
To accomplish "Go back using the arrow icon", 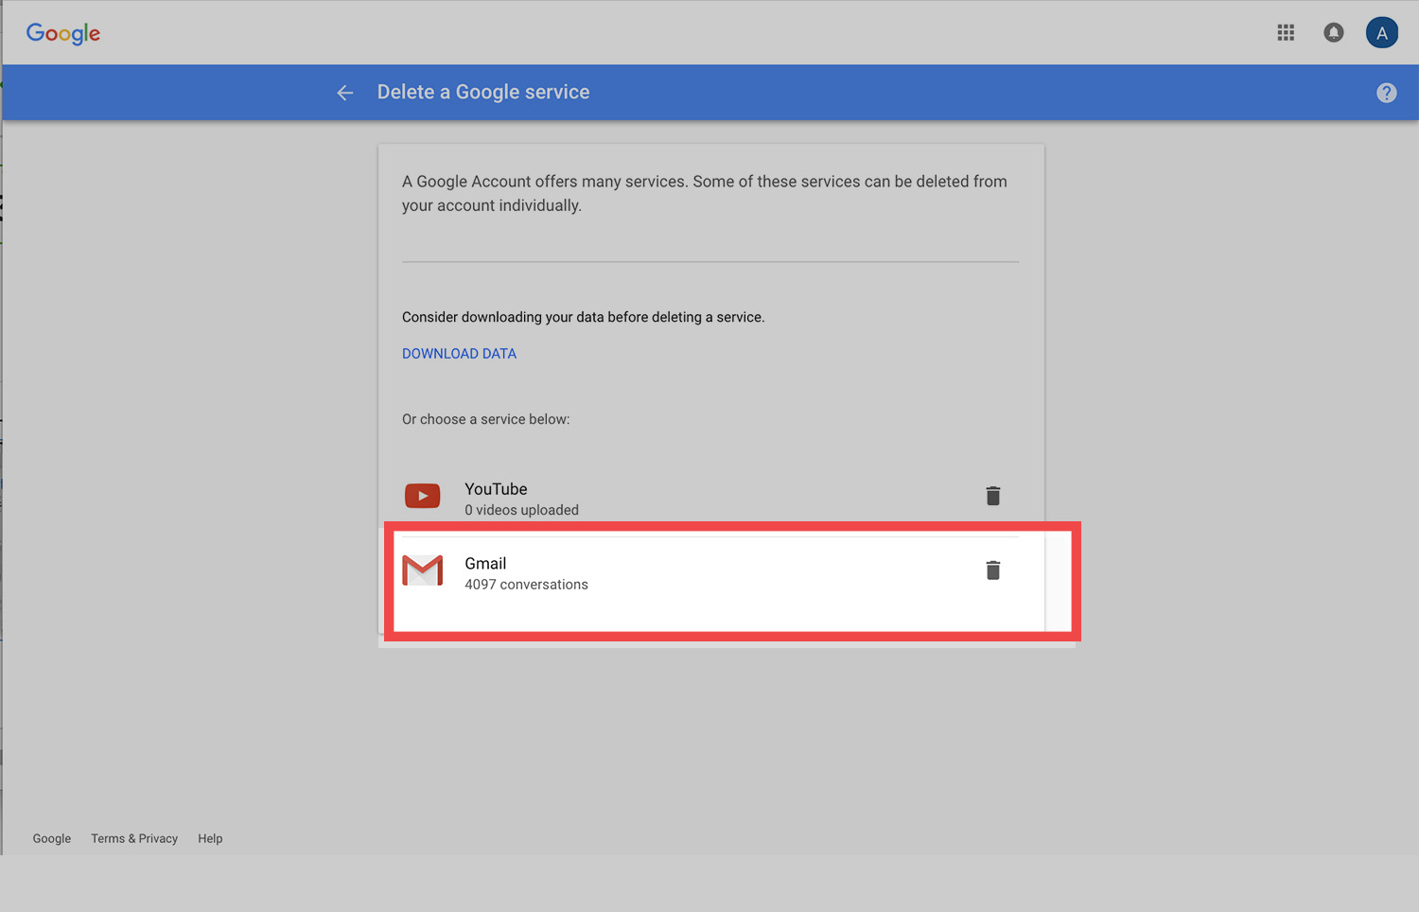I will [345, 93].
